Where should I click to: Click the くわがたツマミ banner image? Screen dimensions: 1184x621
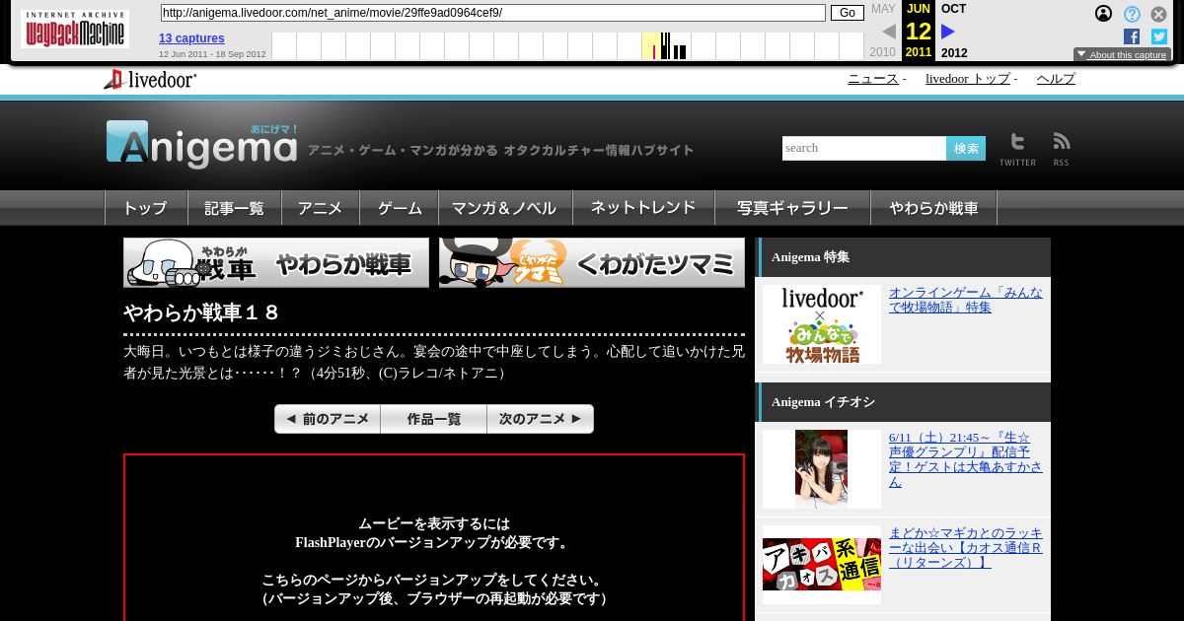[x=592, y=263]
